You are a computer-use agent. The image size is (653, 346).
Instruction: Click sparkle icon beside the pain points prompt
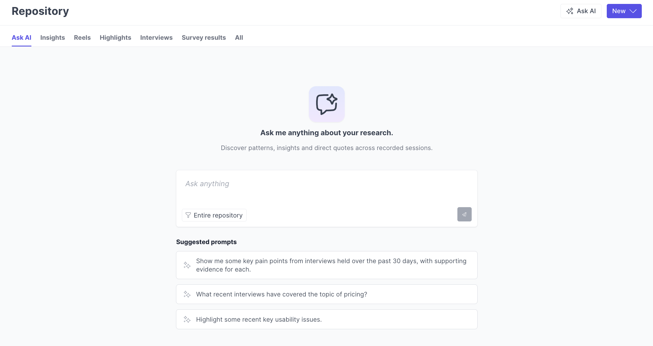187,265
